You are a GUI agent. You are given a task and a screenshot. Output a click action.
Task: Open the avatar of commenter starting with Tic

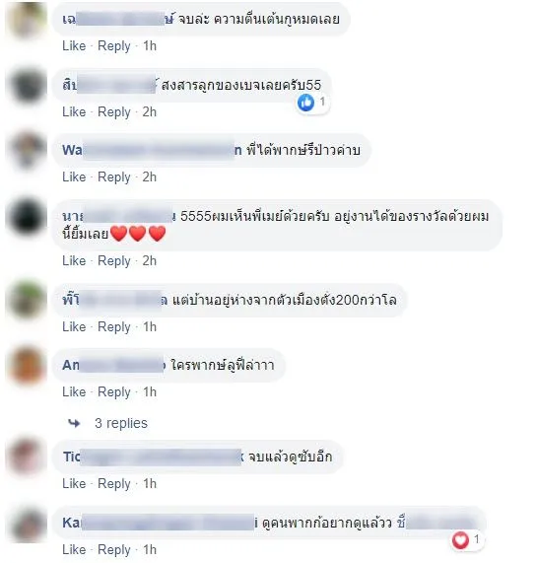28,457
